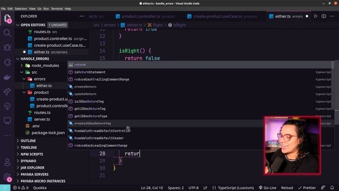Go to line via Ln 28, Col 10

click(x=152, y=188)
